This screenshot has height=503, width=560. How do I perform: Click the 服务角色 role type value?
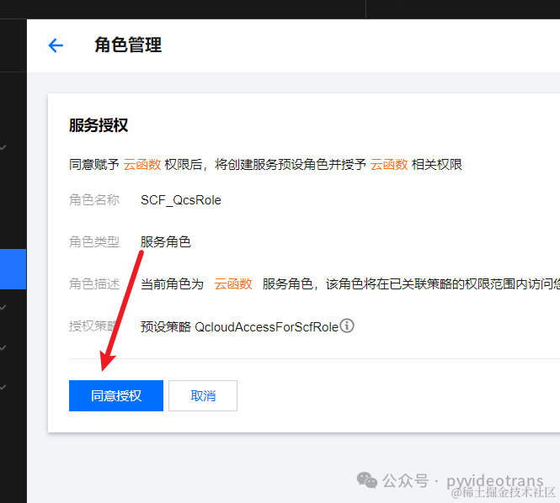(x=166, y=242)
